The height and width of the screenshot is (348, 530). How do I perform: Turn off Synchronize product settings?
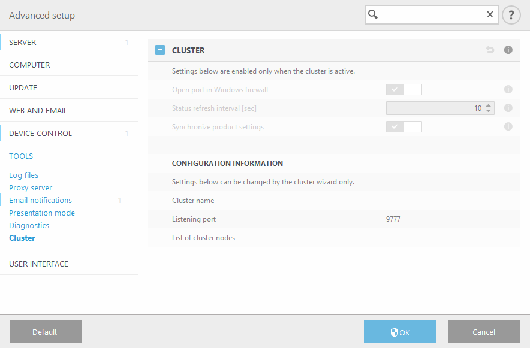pyautogui.click(x=404, y=126)
